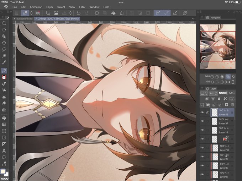Flip canvas horizontally in Navigator
The width and height of the screenshot is (242, 181).
pos(228,82)
